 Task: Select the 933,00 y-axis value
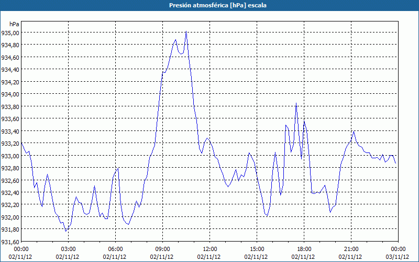click(10, 156)
